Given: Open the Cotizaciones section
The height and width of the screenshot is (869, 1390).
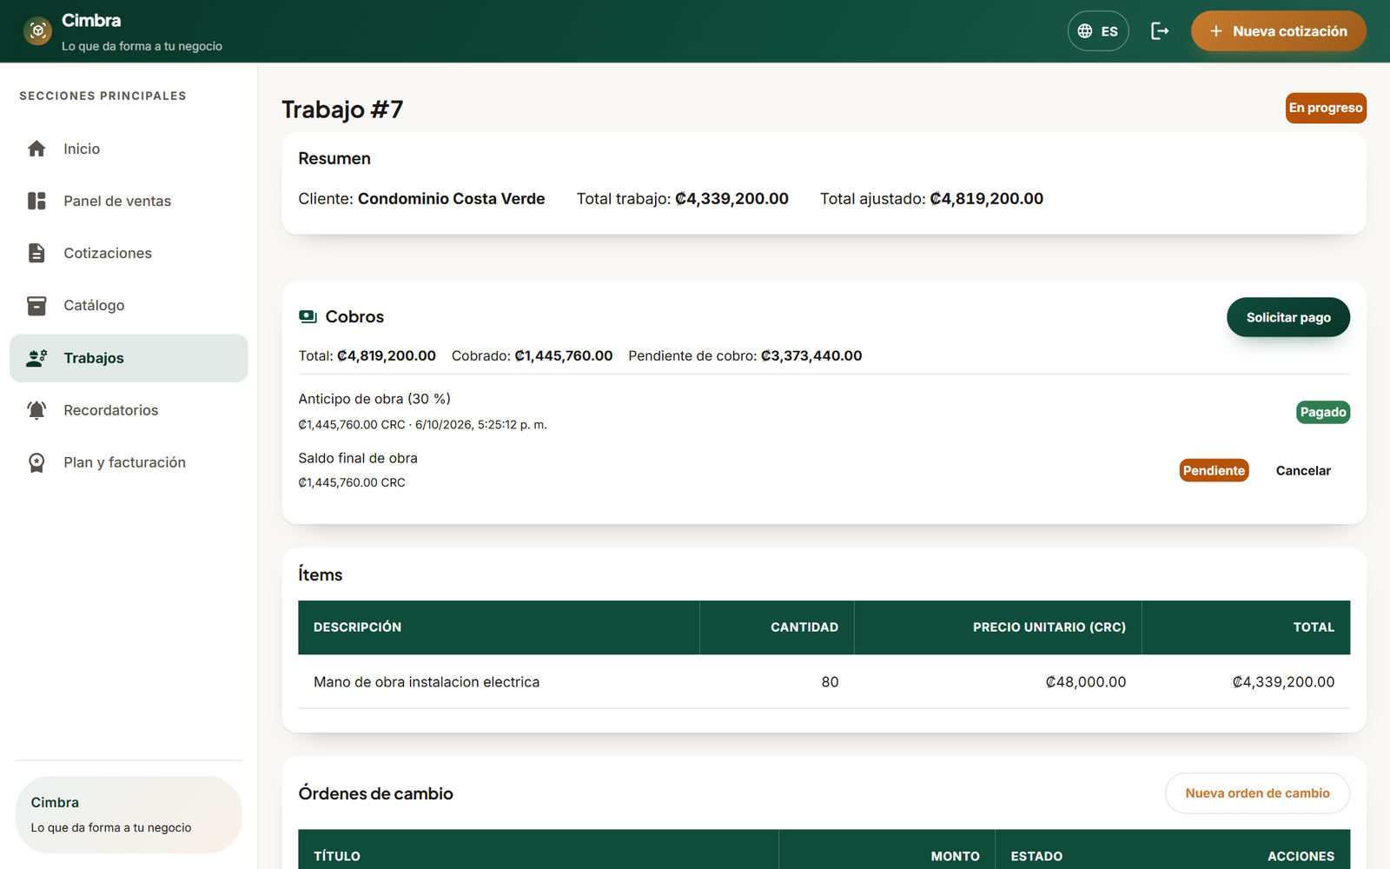Looking at the screenshot, I should [129, 253].
